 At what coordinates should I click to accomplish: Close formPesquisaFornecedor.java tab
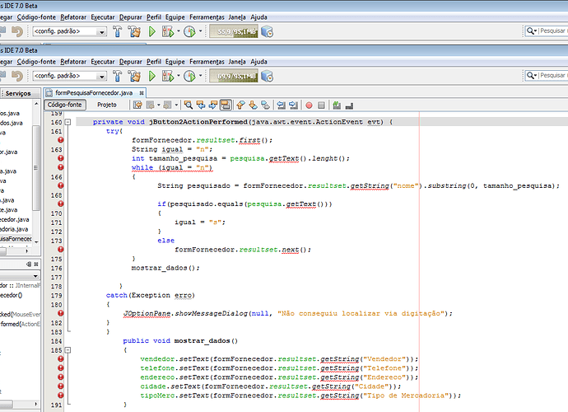(x=142, y=93)
